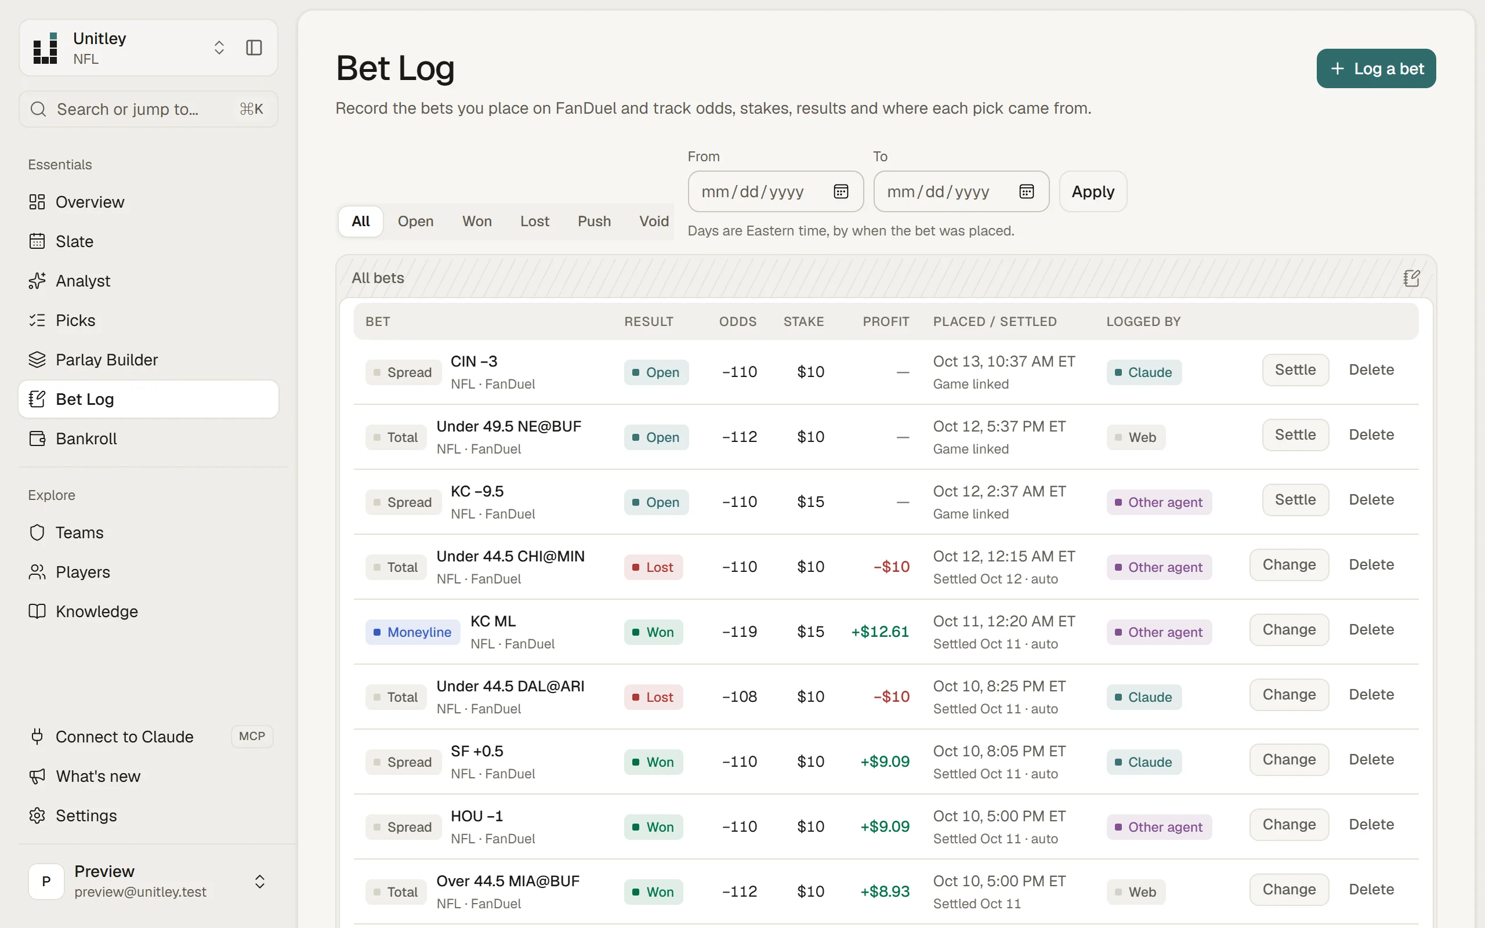This screenshot has height=928, width=1485.
Task: Select the Lost filter tab
Action: point(534,221)
